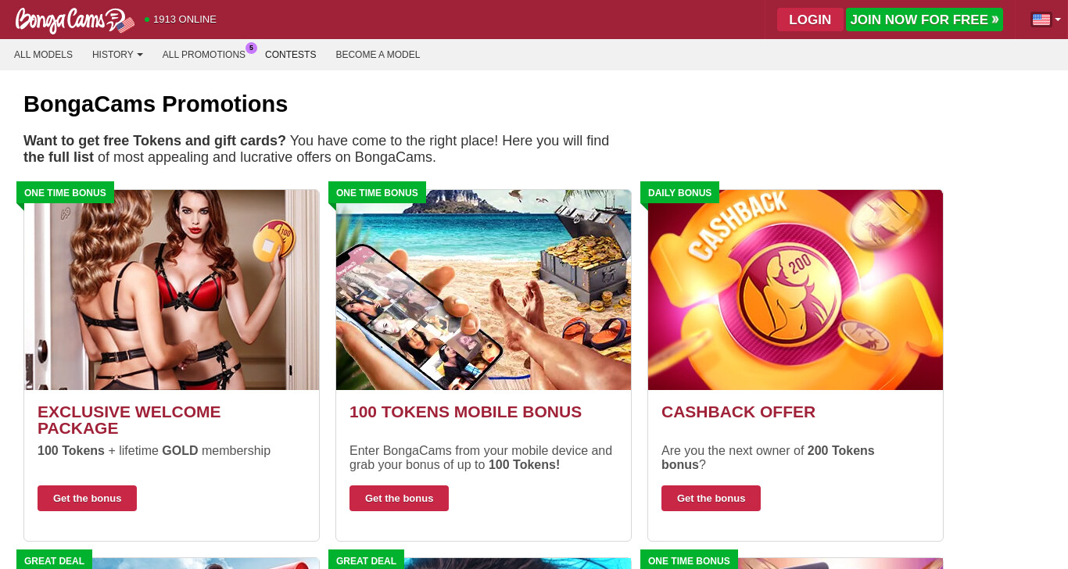1068x569 pixels.
Task: Click the cashback coin promo image
Action: click(x=795, y=290)
